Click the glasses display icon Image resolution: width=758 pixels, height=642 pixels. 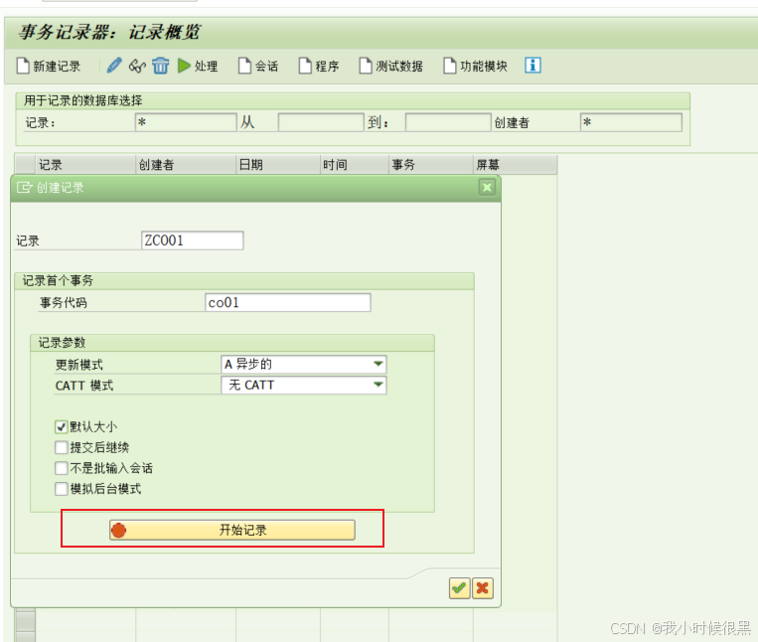click(x=137, y=66)
